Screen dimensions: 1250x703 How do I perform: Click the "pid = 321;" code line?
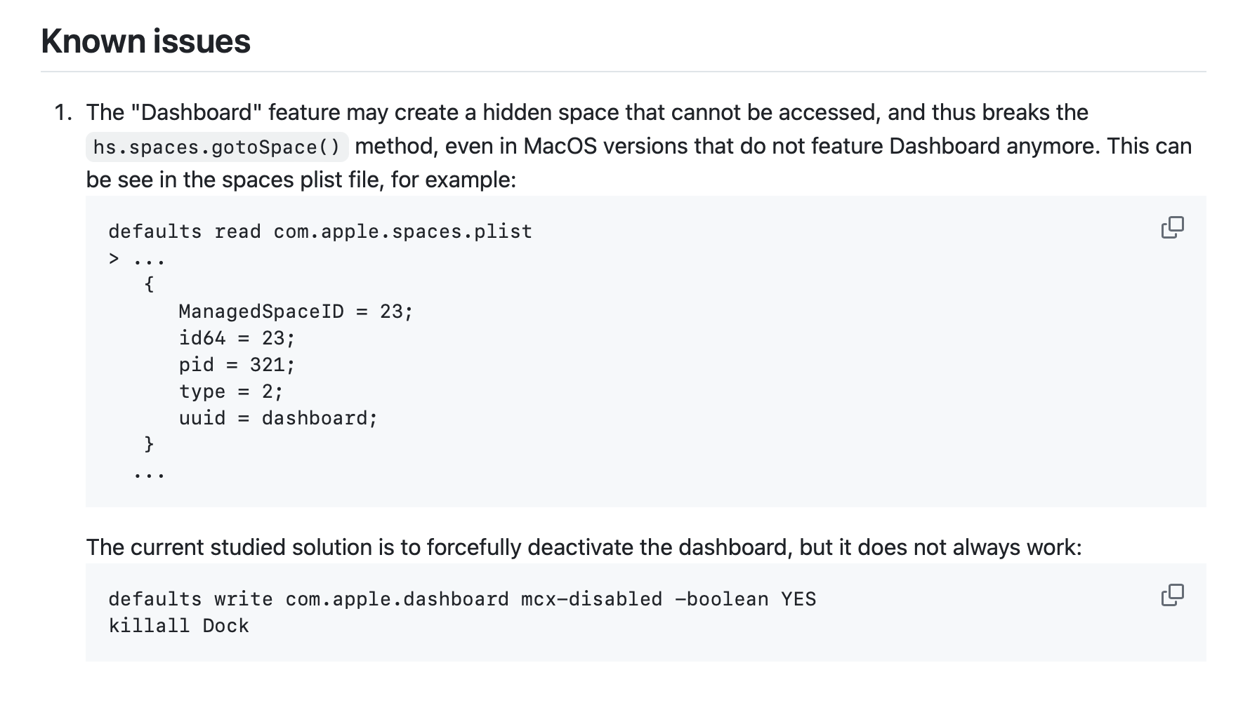tap(237, 365)
